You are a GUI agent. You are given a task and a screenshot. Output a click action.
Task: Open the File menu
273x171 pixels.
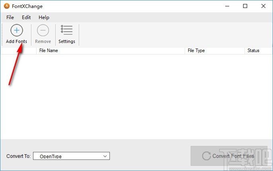tap(10, 17)
